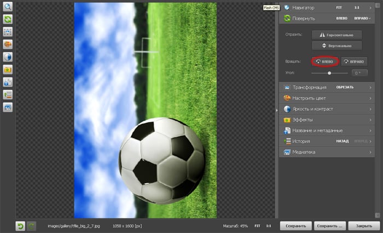Click НАЗАД in the История row
The height and width of the screenshot is (233, 383).
point(343,141)
